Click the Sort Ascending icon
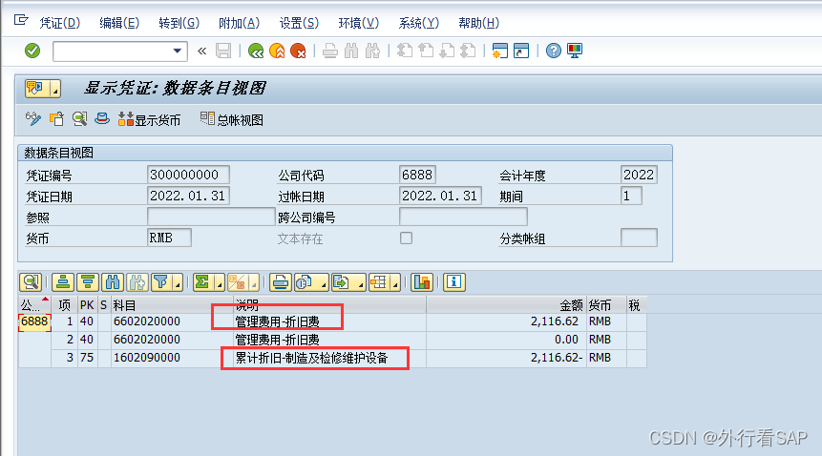 63,282
